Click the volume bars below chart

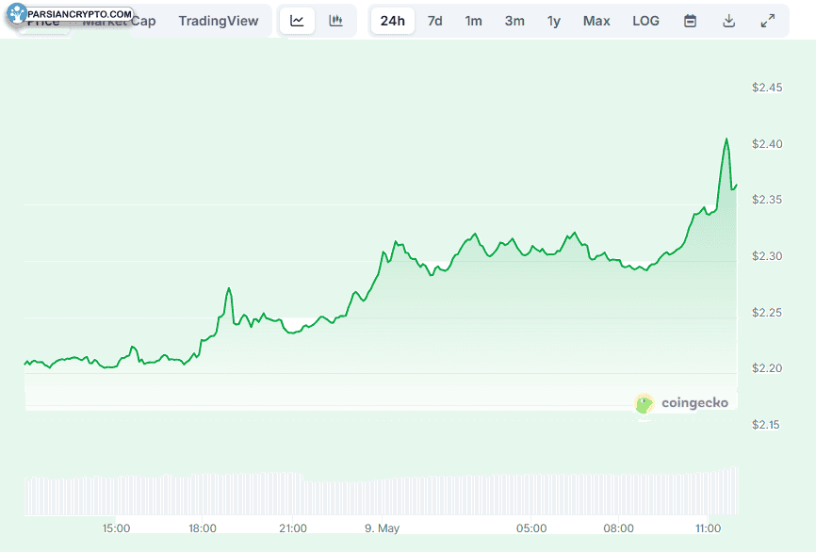coord(382,492)
